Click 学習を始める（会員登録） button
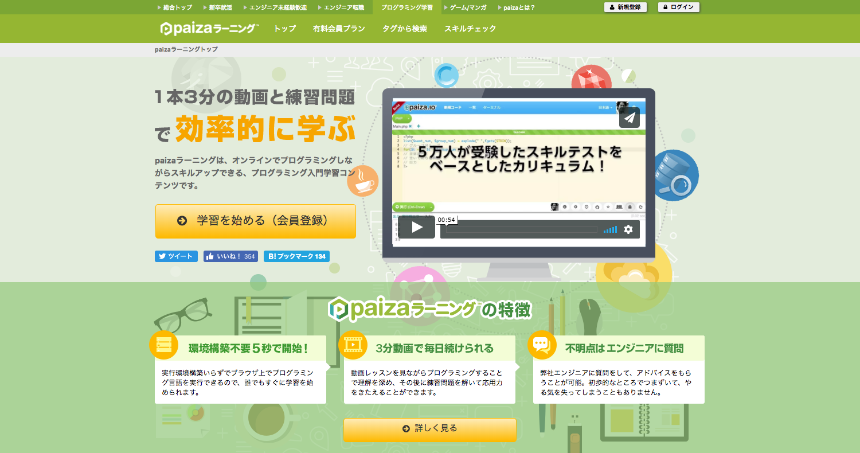 click(x=256, y=221)
